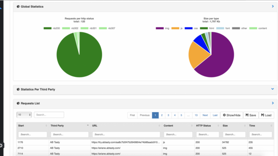Toggle nb301 legend swatch
This screenshot has height=156, width=278.
84,28
